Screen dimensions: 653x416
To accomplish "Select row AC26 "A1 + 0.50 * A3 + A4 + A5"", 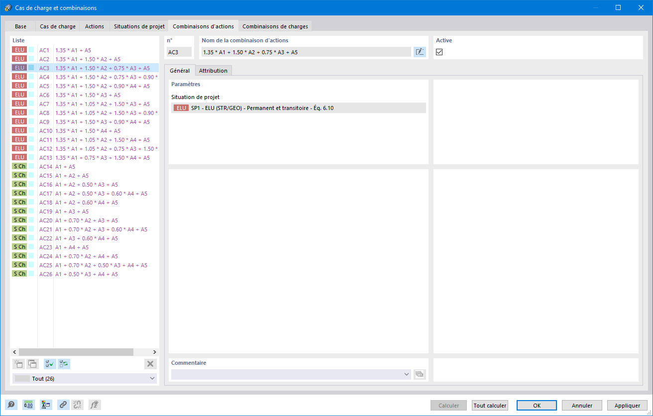I will (x=85, y=274).
